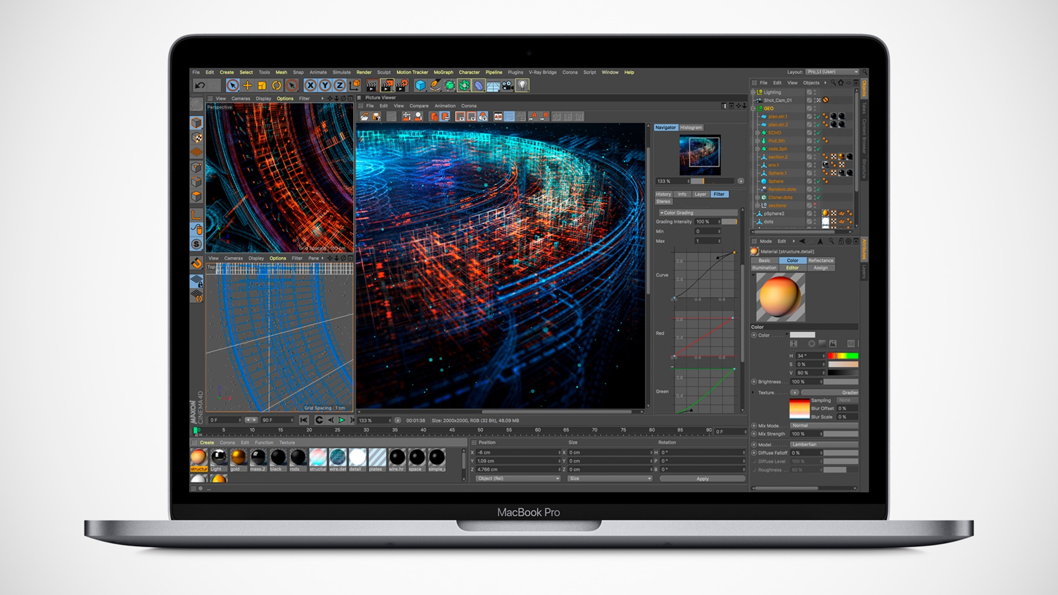Select the Rotate tool in the toolbar
Screen dimensions: 1058x595
coord(276,86)
